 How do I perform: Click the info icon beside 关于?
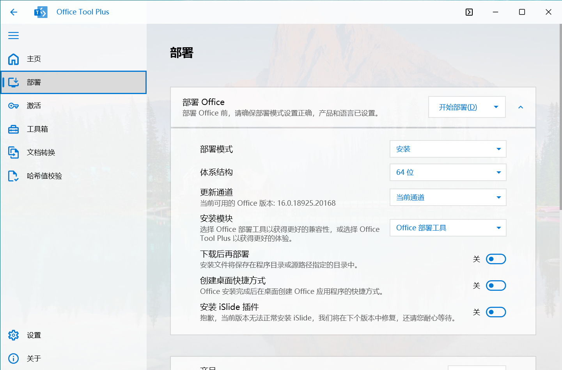(x=14, y=359)
